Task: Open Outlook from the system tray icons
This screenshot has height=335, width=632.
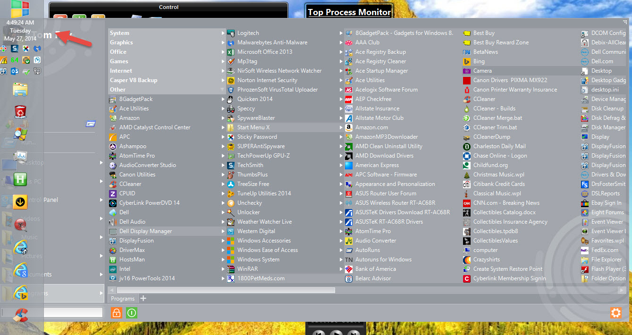Action: click(14, 71)
